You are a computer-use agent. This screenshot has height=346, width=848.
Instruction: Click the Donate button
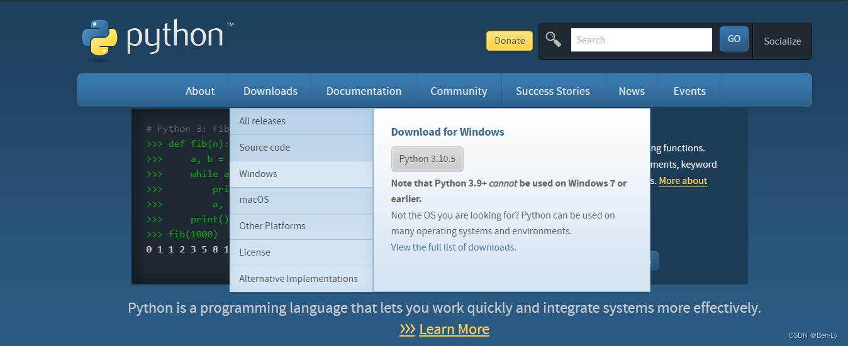pyautogui.click(x=510, y=41)
